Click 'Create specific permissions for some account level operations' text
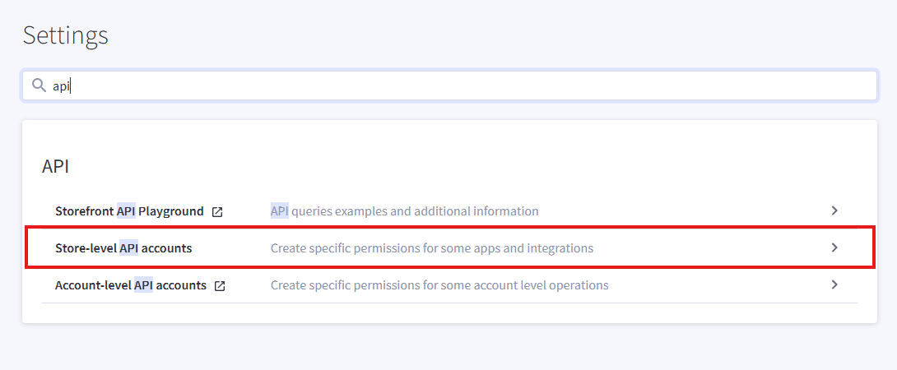This screenshot has width=897, height=370. pyautogui.click(x=439, y=285)
